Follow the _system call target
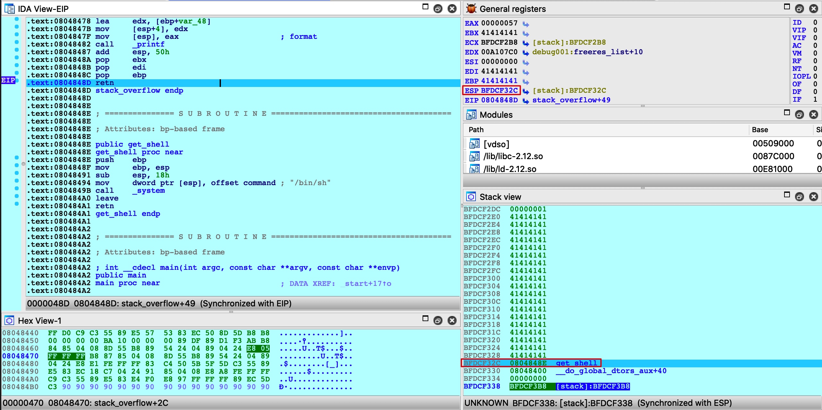This screenshot has width=822, height=410. [148, 191]
